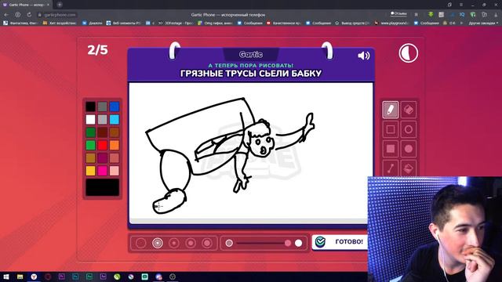Screen dimensions: 502x282
Task: Pick the smallest brush size
Action: coord(140,244)
